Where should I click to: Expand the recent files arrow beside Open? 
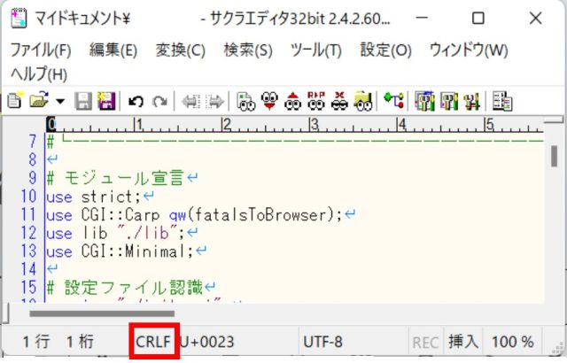pos(59,101)
